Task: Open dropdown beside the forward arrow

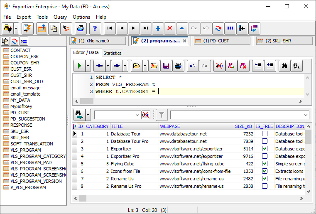Action: tap(125, 66)
